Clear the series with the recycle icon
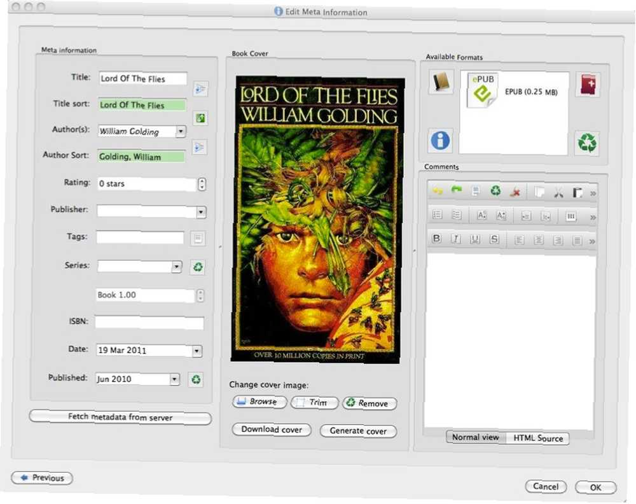 point(198,267)
